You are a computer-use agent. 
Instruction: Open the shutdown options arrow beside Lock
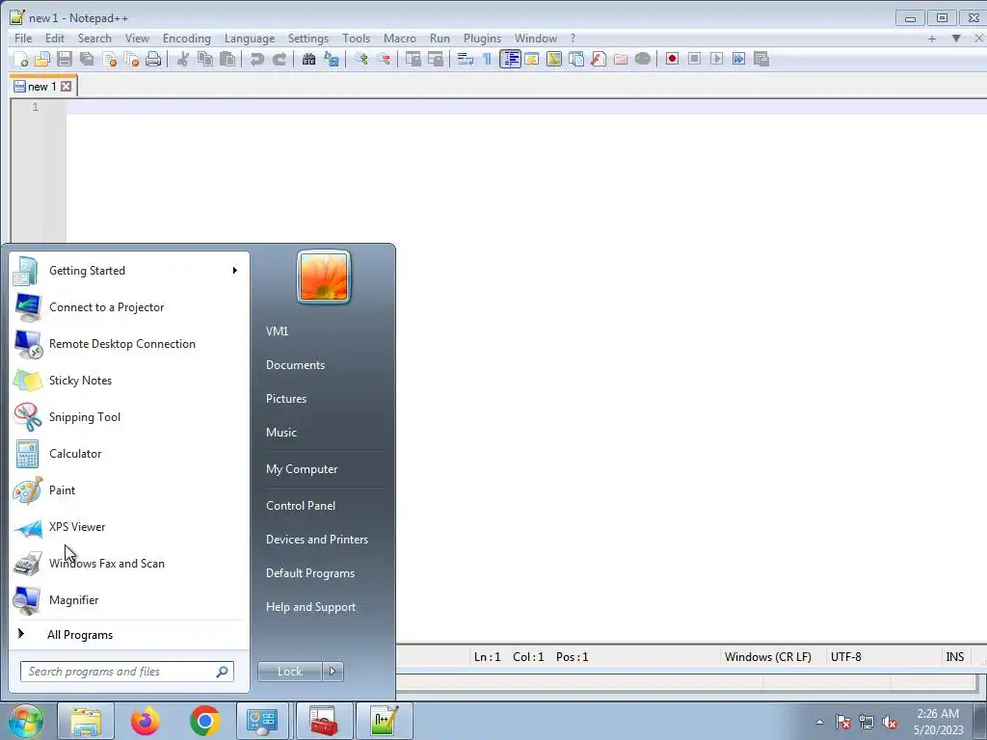333,672
